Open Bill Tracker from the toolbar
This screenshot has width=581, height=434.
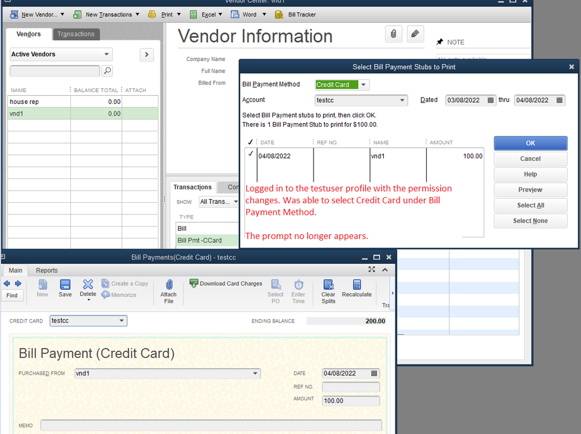296,15
